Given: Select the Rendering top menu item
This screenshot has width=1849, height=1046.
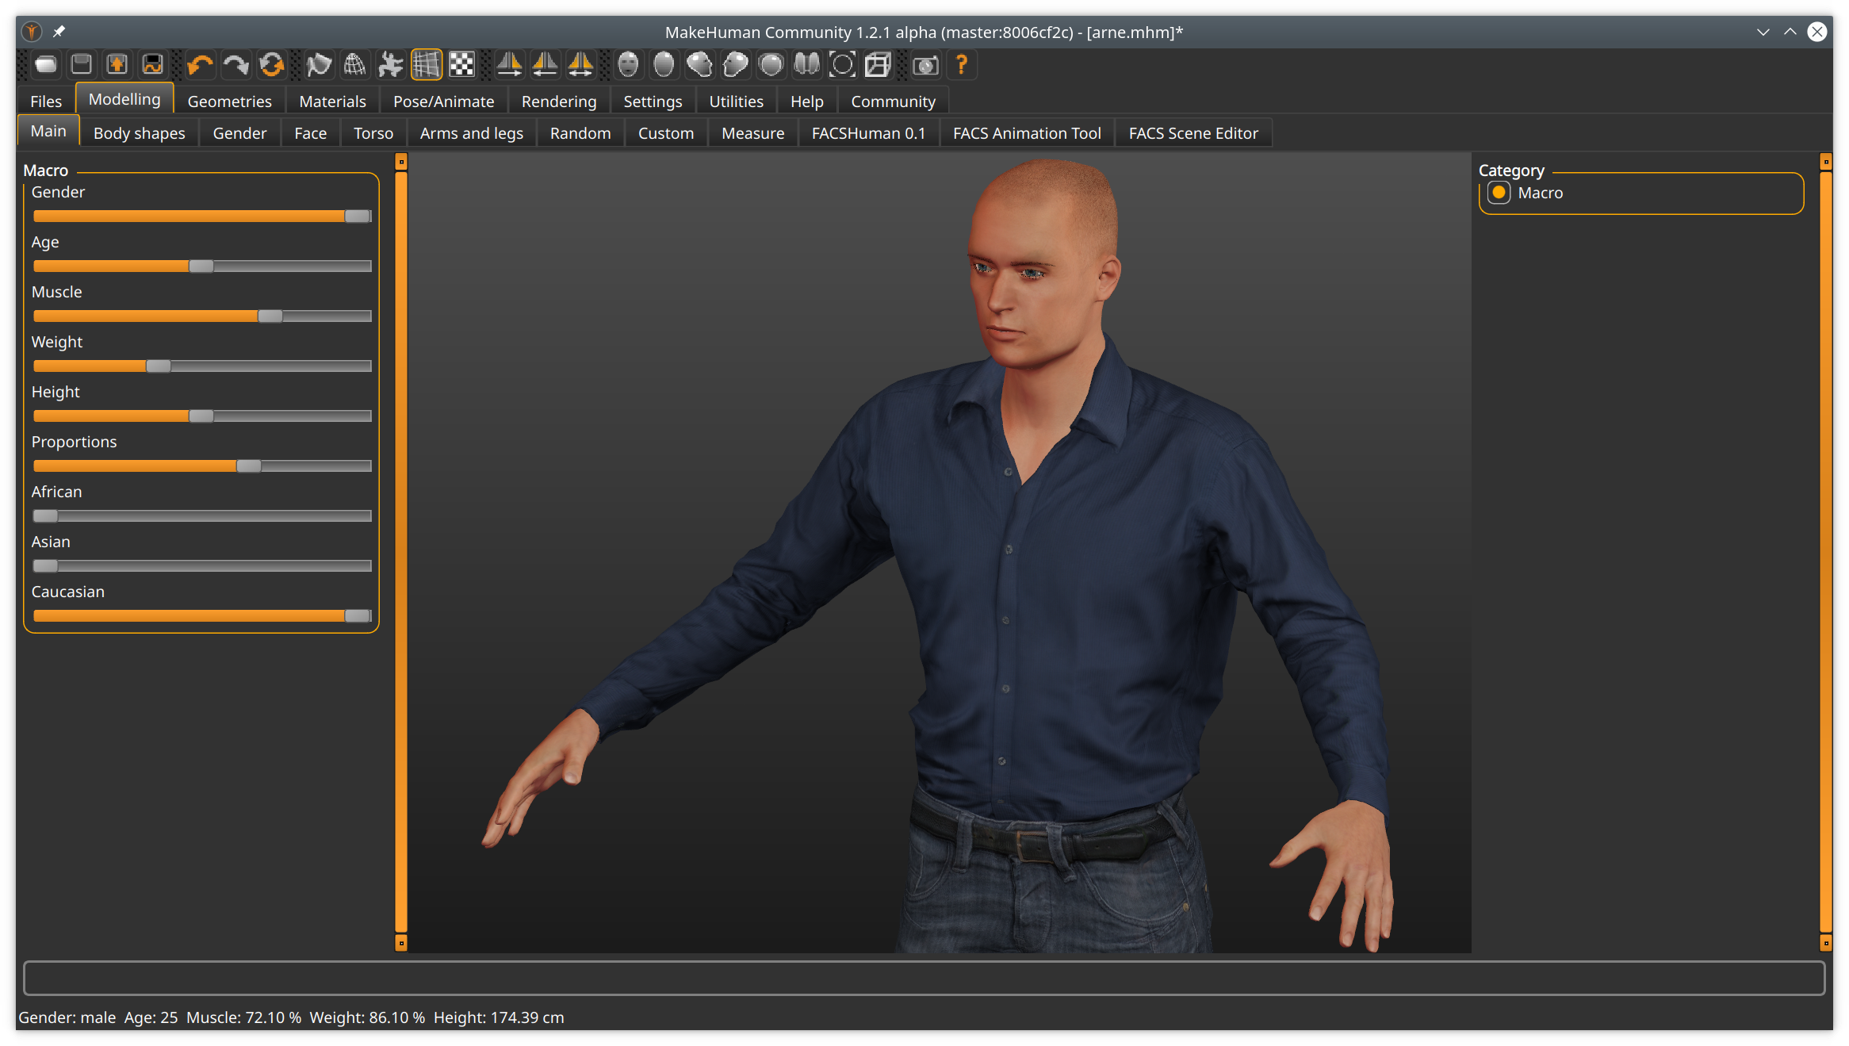Looking at the screenshot, I should 557,100.
